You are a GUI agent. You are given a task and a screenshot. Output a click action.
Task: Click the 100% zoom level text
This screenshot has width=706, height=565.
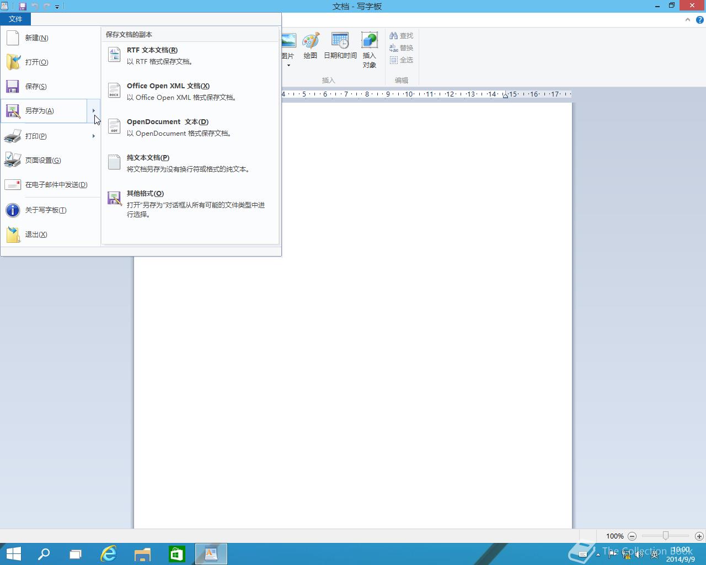(x=614, y=536)
